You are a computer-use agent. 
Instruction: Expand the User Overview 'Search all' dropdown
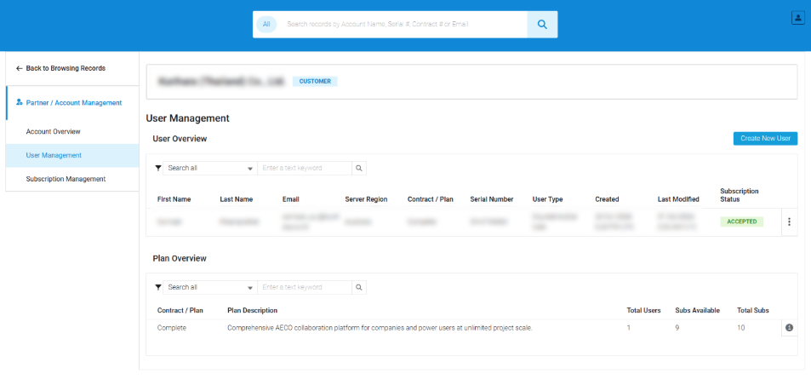coord(210,169)
